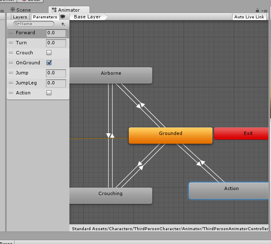Click the Action parameter label
Image resolution: width=271 pixels, height=244 pixels.
pyautogui.click(x=23, y=93)
